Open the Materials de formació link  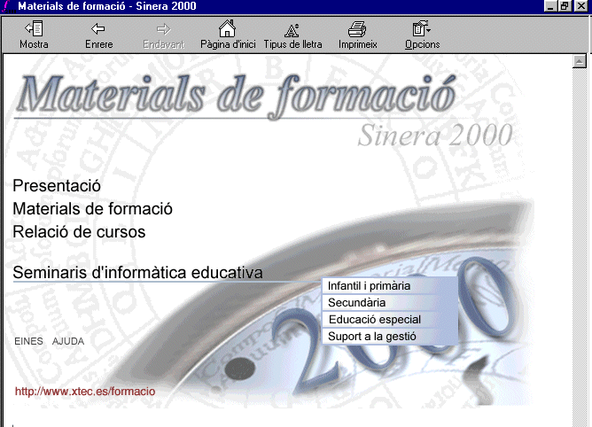[x=92, y=209]
